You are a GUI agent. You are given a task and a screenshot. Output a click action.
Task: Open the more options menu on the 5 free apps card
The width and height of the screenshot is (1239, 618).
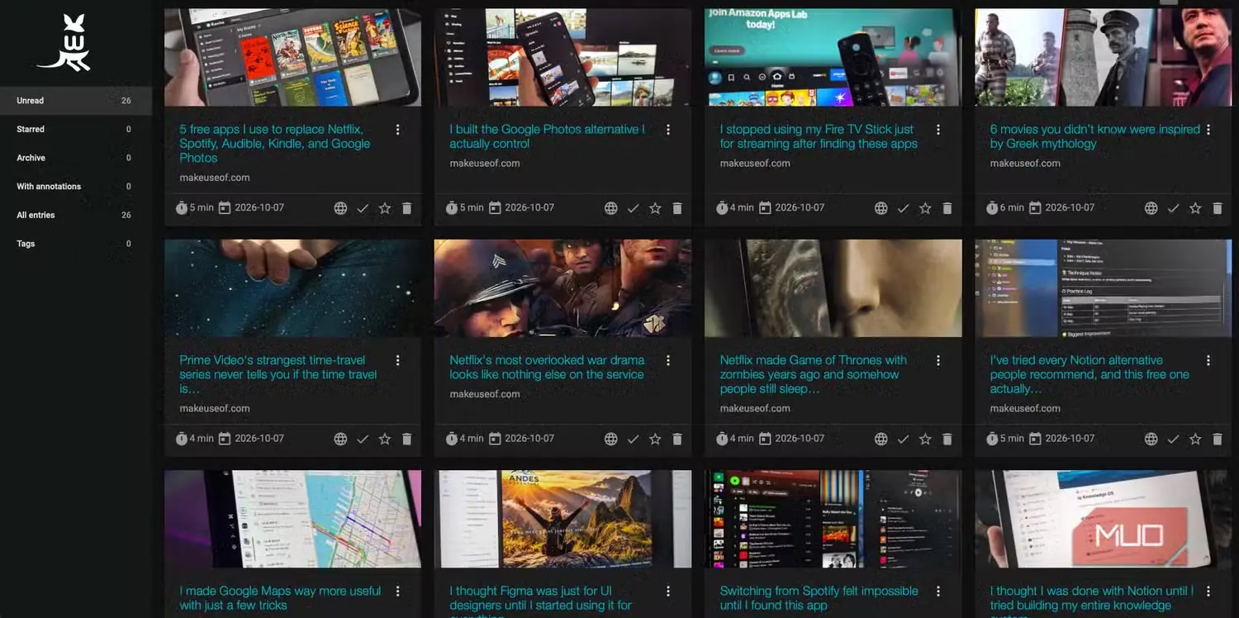(398, 130)
